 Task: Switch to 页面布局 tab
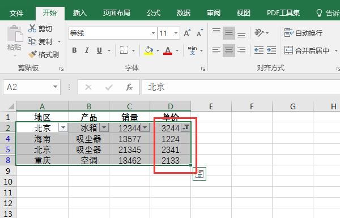coord(116,13)
